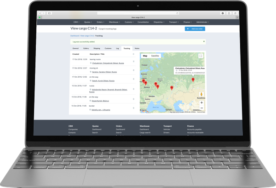Switch map to Satellite view
This screenshot has height=188, width=276.
click(x=155, y=56)
